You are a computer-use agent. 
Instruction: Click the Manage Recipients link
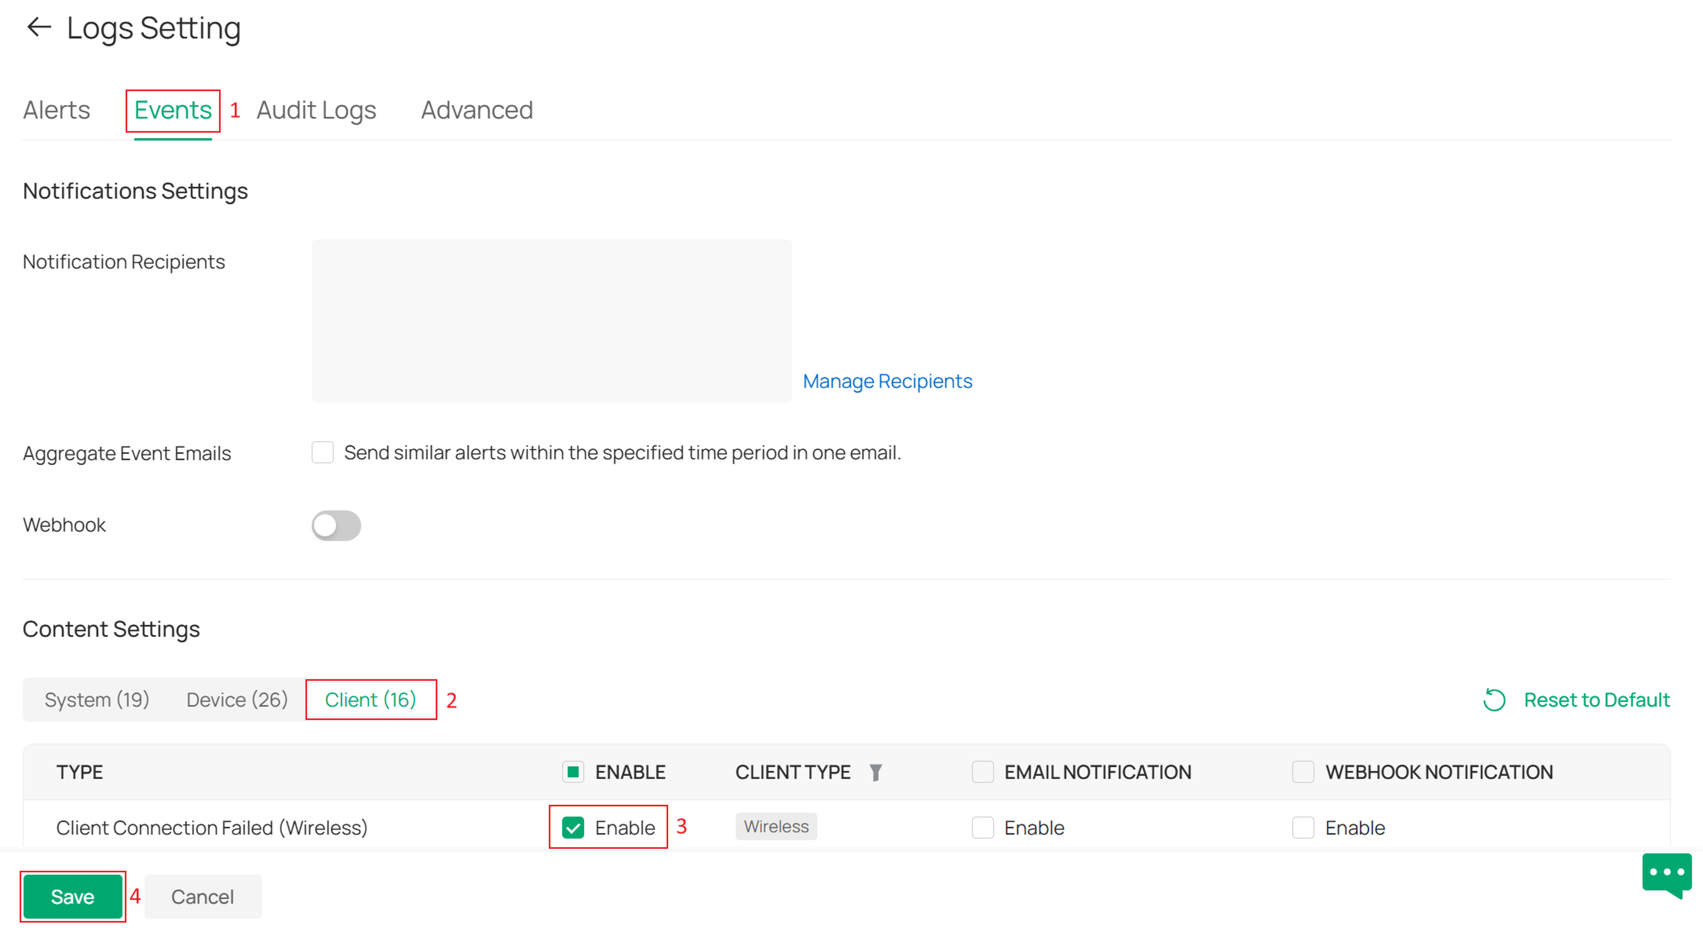tap(887, 382)
